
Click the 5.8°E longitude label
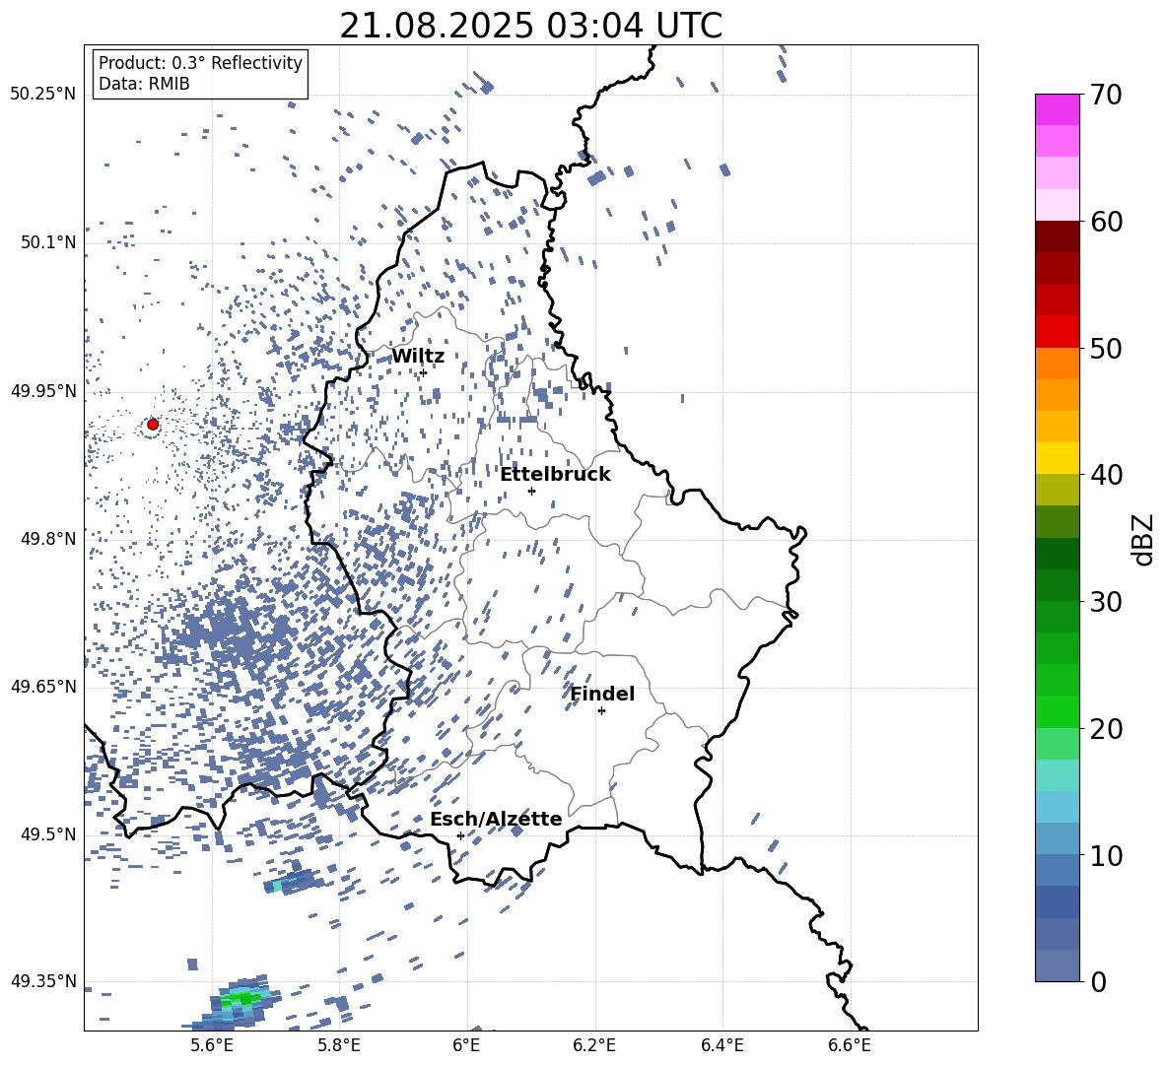point(339,1045)
